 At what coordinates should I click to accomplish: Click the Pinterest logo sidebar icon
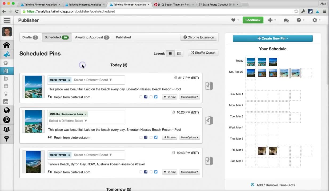pos(7,120)
